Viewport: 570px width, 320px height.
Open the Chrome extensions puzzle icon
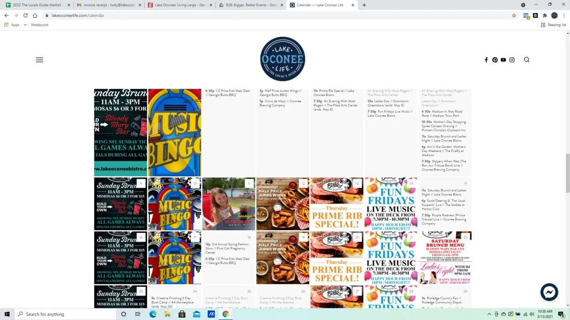coord(544,15)
